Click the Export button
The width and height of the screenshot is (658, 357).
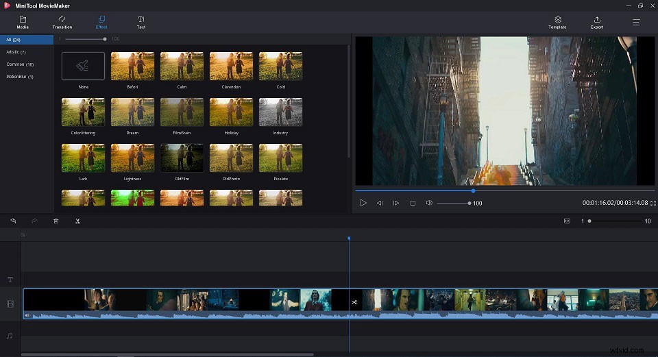(597, 22)
